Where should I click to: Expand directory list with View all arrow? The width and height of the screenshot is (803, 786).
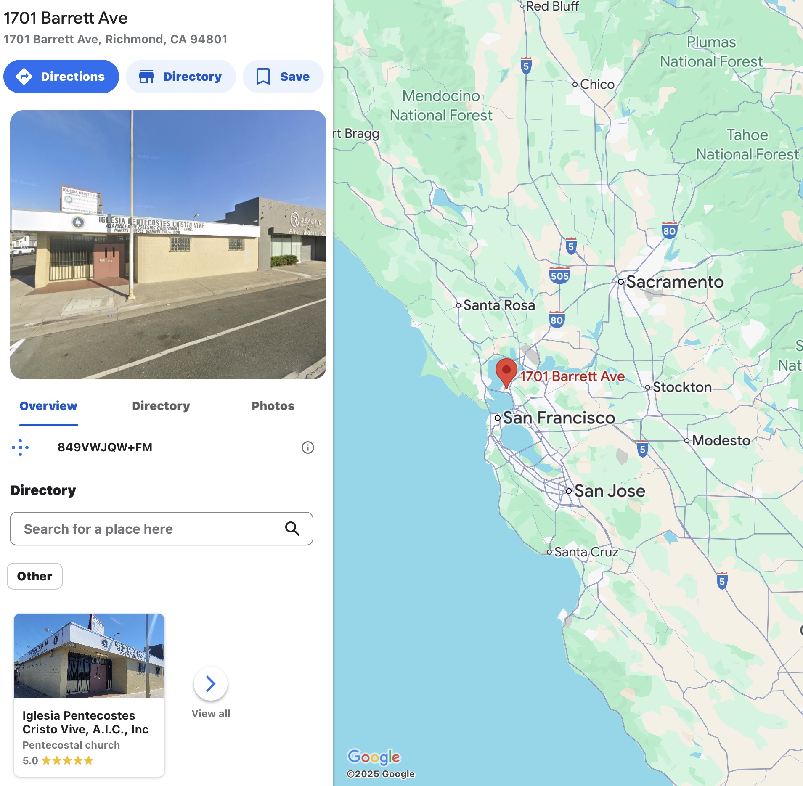(x=211, y=684)
